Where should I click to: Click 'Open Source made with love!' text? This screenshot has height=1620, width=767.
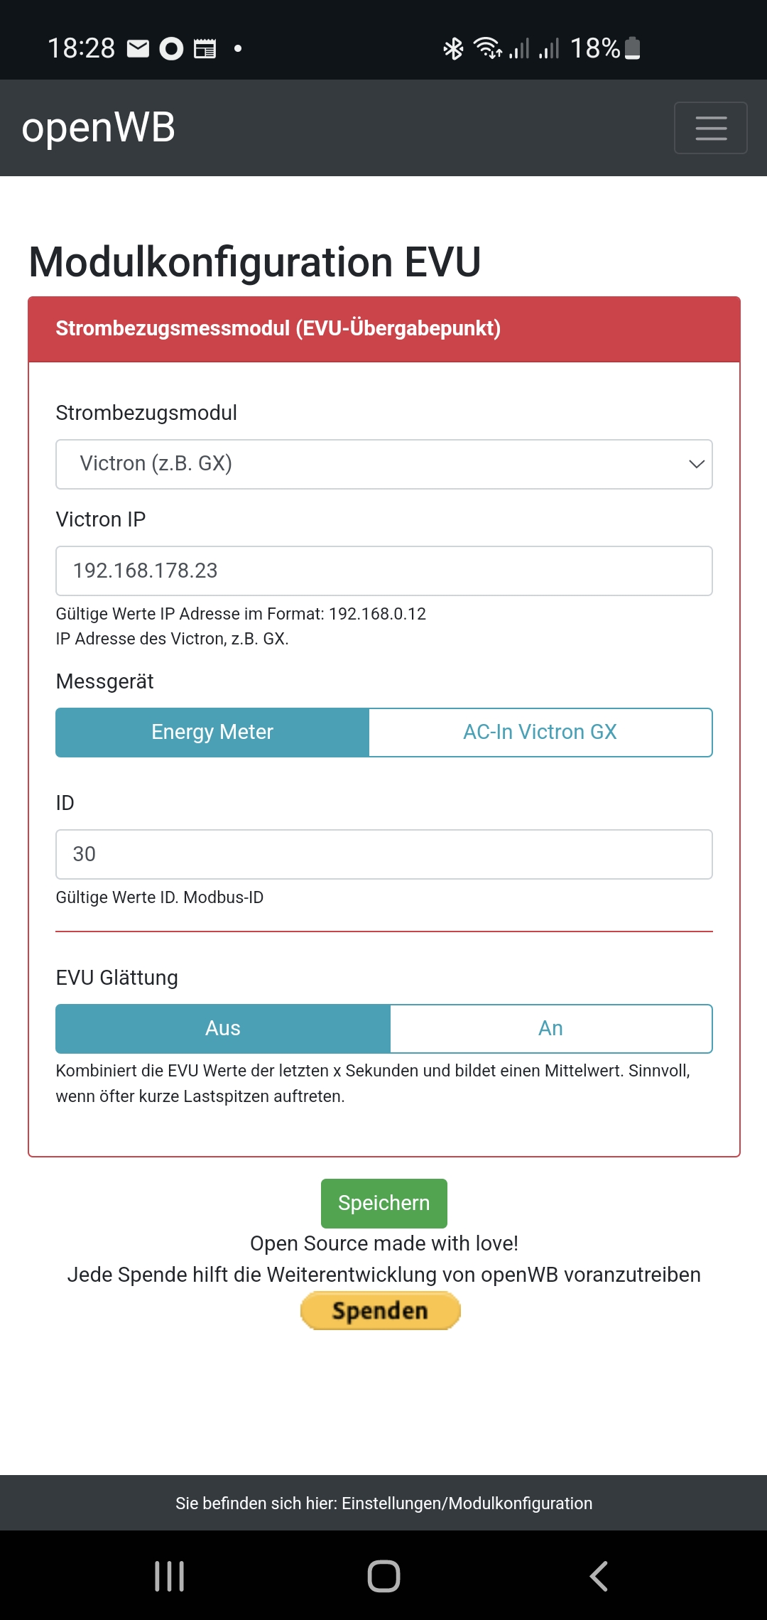[x=384, y=1243]
